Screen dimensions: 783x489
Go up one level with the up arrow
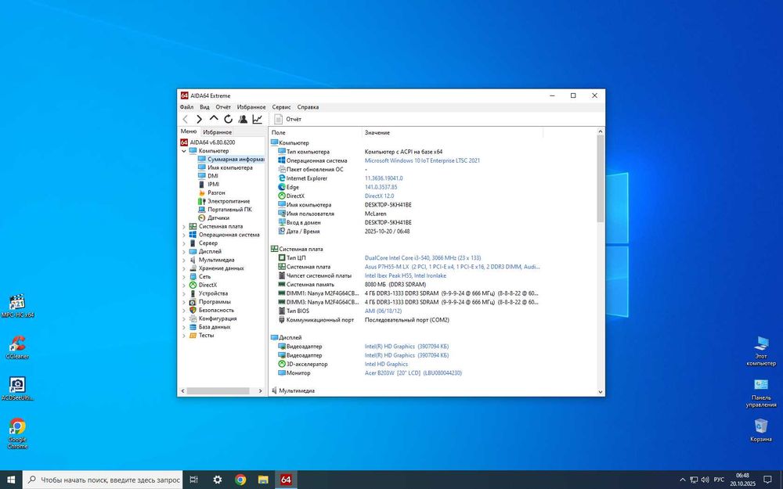(214, 119)
